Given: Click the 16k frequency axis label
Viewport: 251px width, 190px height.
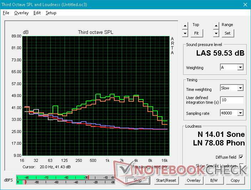Looking at the screenshot, I should pyautogui.click(x=164, y=160).
